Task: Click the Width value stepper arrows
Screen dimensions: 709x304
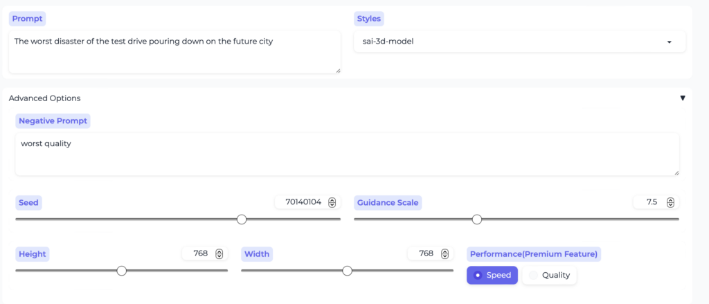Action: pos(445,253)
